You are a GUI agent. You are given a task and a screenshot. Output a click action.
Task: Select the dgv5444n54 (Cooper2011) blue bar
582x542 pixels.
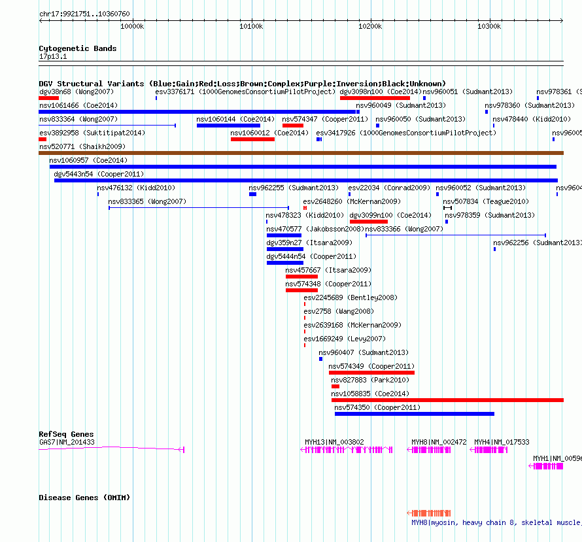pos(284,263)
